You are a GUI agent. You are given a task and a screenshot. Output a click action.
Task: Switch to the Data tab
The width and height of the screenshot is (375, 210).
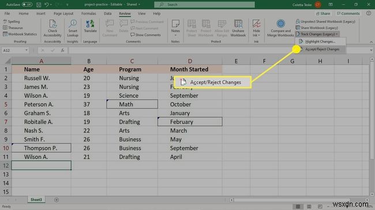[x=108, y=13]
